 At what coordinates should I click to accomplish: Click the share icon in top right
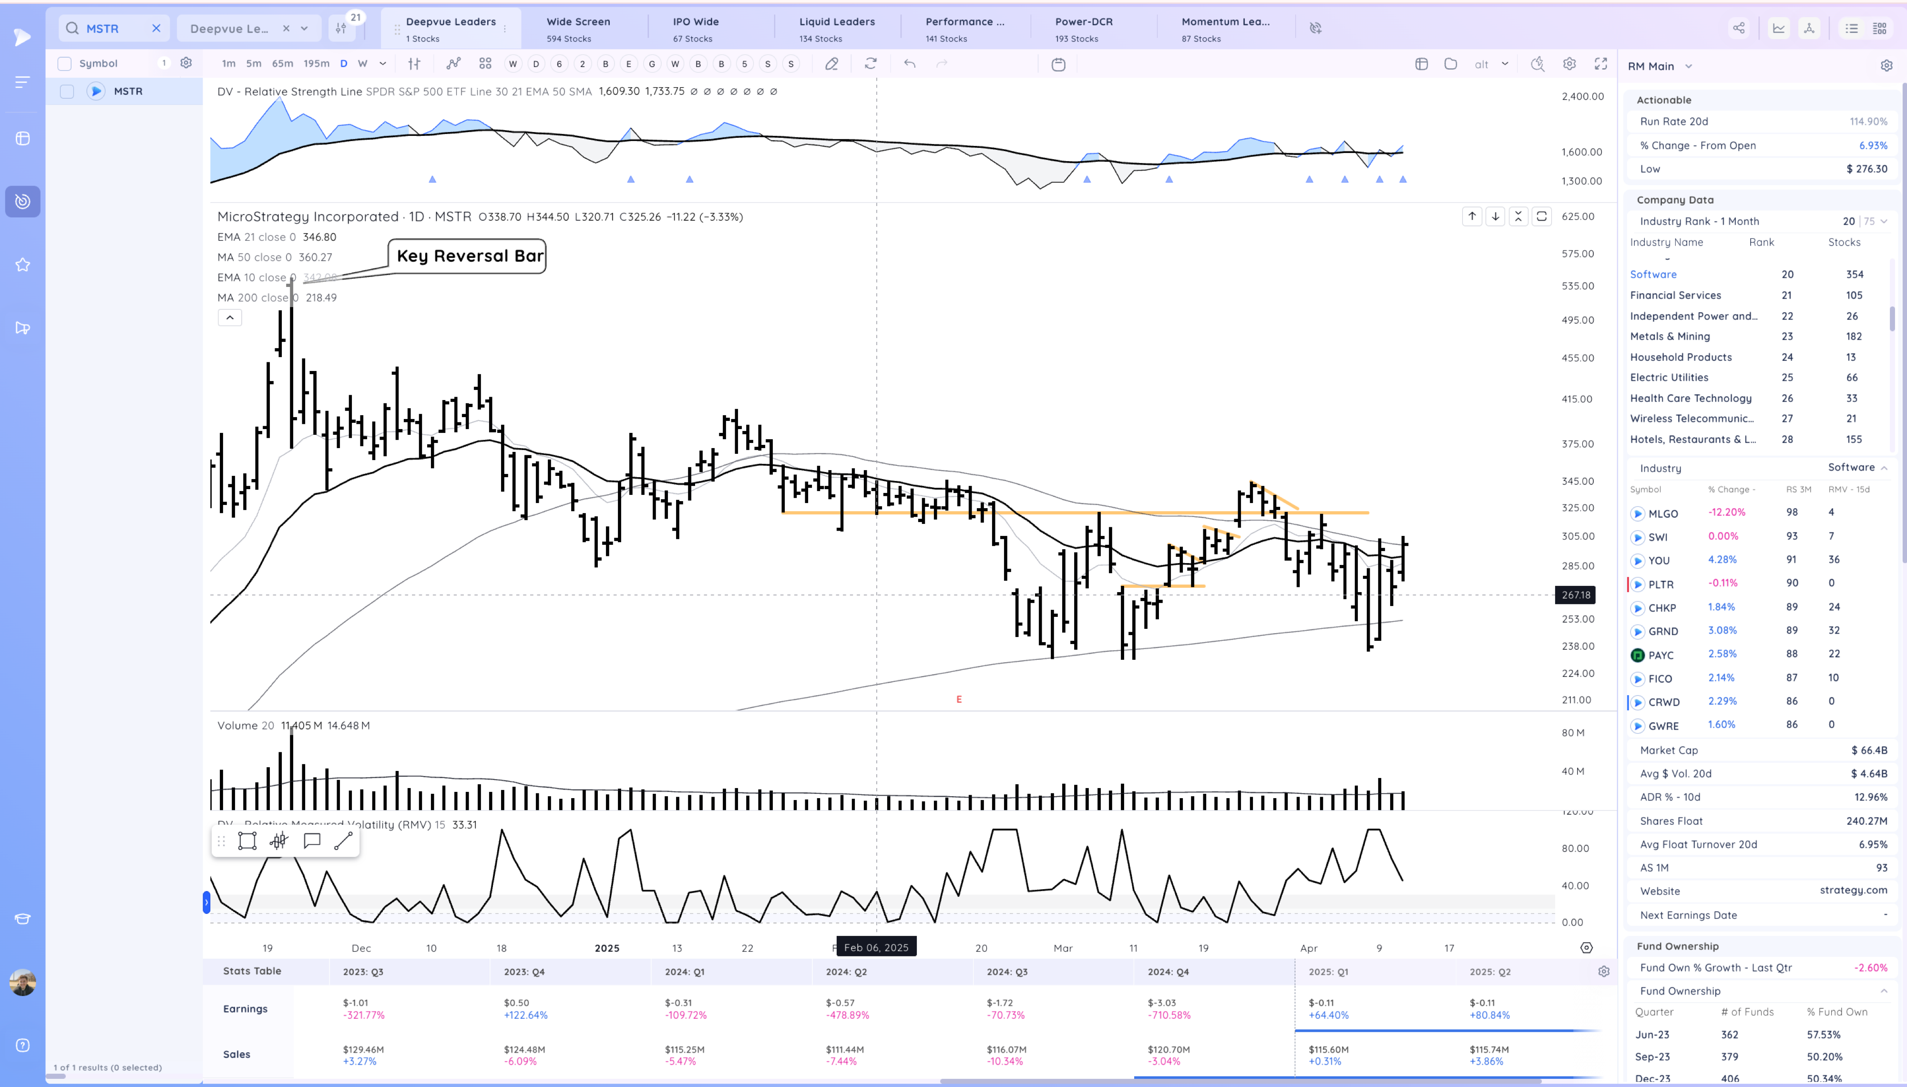(1738, 29)
